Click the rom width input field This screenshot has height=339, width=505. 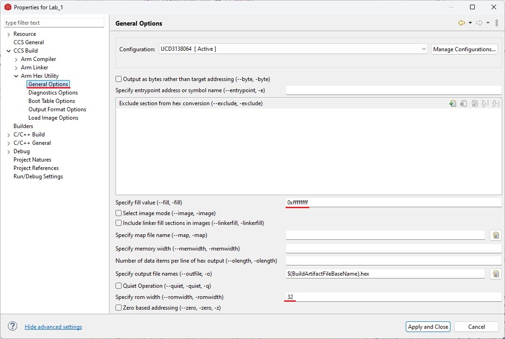pos(393,297)
